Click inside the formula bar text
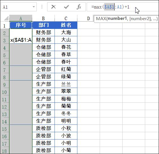159x154 pixels. (x=110, y=7)
